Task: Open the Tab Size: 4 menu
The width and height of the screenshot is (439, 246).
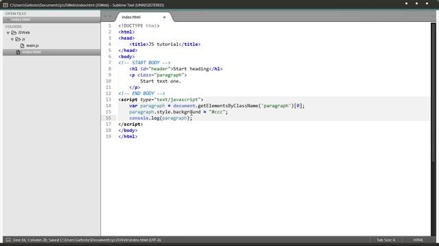Action: pyautogui.click(x=385, y=240)
